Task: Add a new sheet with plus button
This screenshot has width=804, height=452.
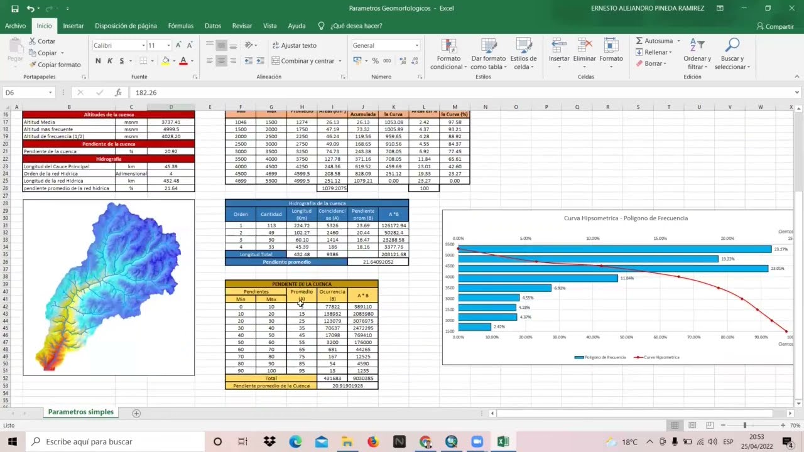Action: (136, 413)
